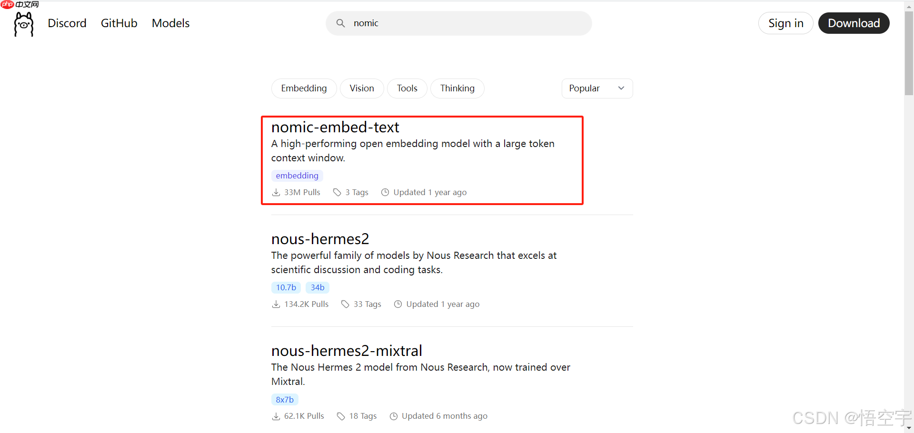
Task: Click the download icon beside 33M Pulls
Action: point(276,192)
